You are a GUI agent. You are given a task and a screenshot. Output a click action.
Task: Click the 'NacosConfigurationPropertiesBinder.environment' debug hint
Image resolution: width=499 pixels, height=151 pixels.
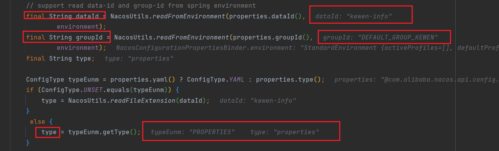pyautogui.click(x=307, y=48)
